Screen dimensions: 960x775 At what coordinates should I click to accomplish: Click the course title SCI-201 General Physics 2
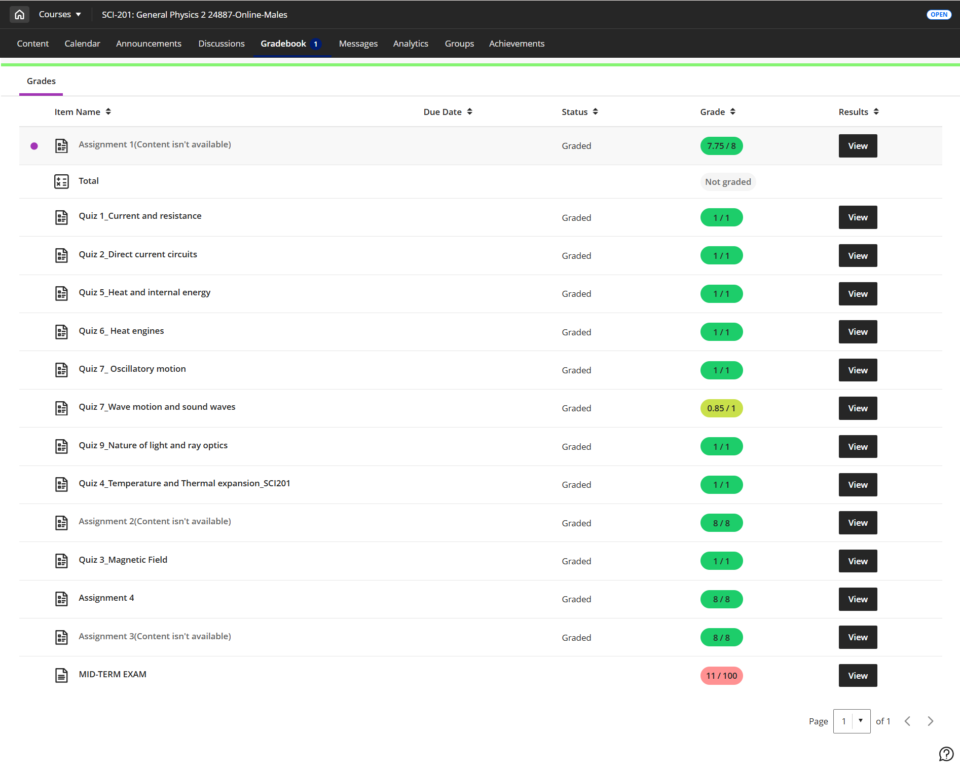(x=195, y=15)
